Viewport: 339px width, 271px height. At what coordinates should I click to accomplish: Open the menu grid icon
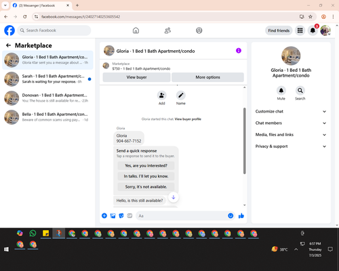pos(300,30)
